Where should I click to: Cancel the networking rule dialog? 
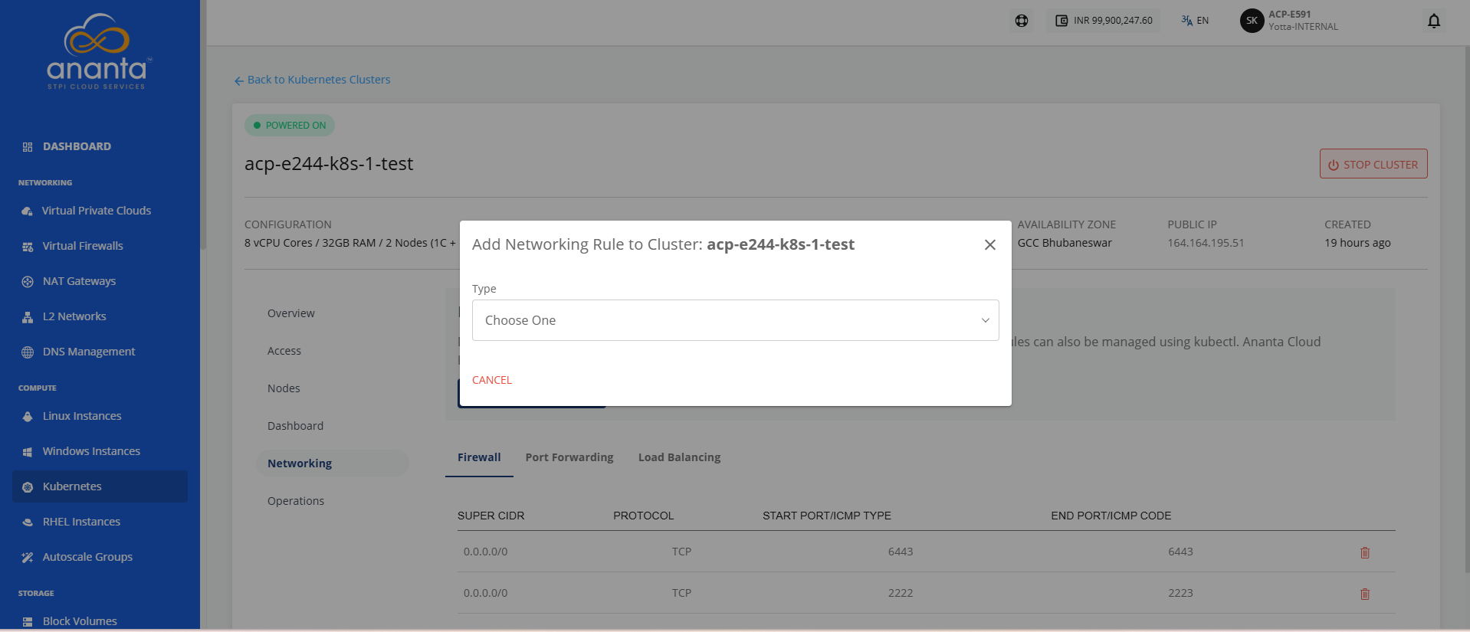(x=492, y=380)
